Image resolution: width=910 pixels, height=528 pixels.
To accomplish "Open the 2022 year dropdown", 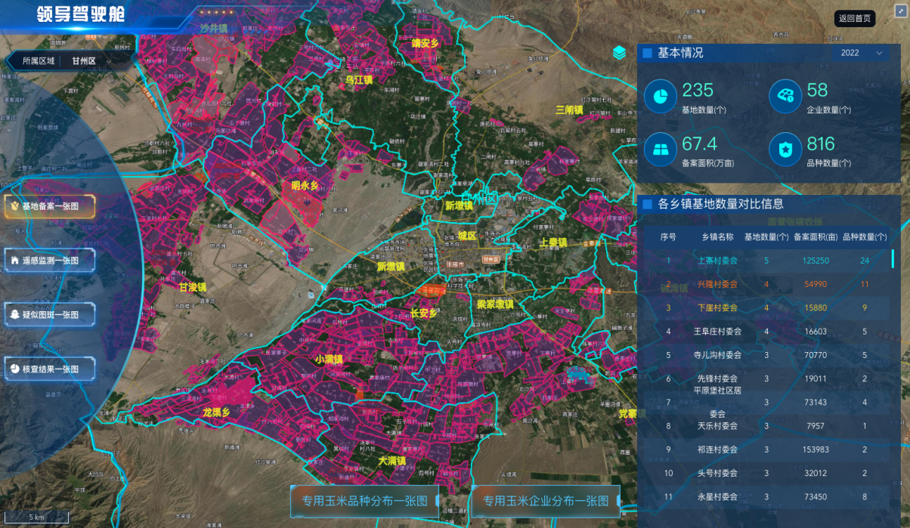I will pos(861,53).
